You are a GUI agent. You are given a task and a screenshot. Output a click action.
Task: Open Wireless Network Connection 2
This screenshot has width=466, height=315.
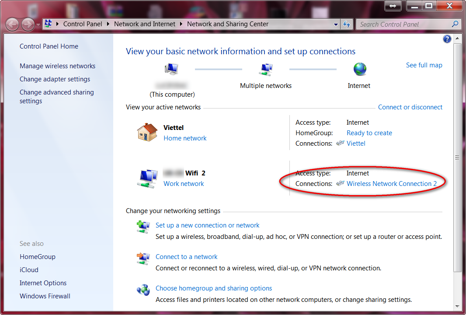point(393,183)
